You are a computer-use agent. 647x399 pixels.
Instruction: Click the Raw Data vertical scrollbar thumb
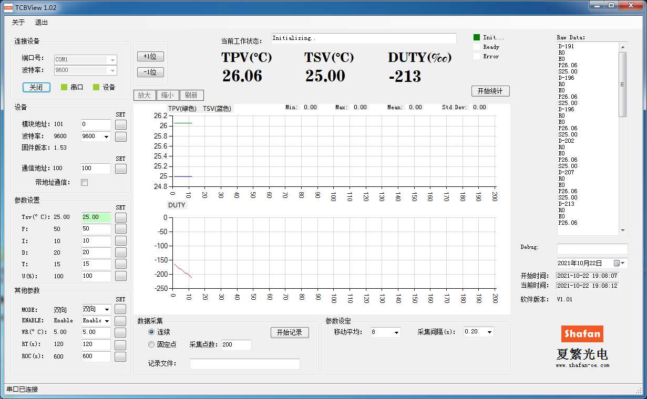623,84
